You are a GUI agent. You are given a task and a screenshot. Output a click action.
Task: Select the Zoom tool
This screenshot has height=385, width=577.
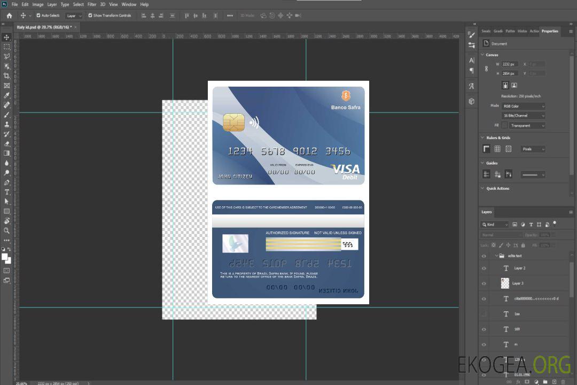point(6,230)
